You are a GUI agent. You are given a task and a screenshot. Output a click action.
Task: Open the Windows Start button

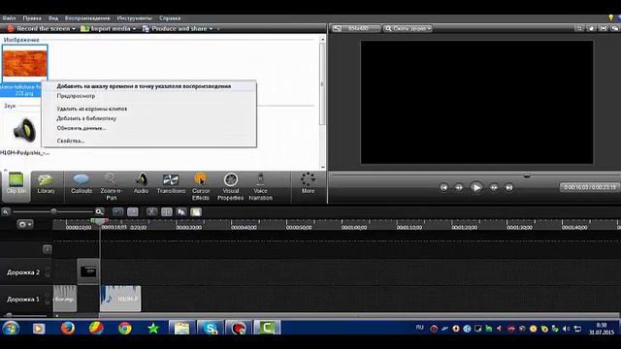click(x=11, y=329)
